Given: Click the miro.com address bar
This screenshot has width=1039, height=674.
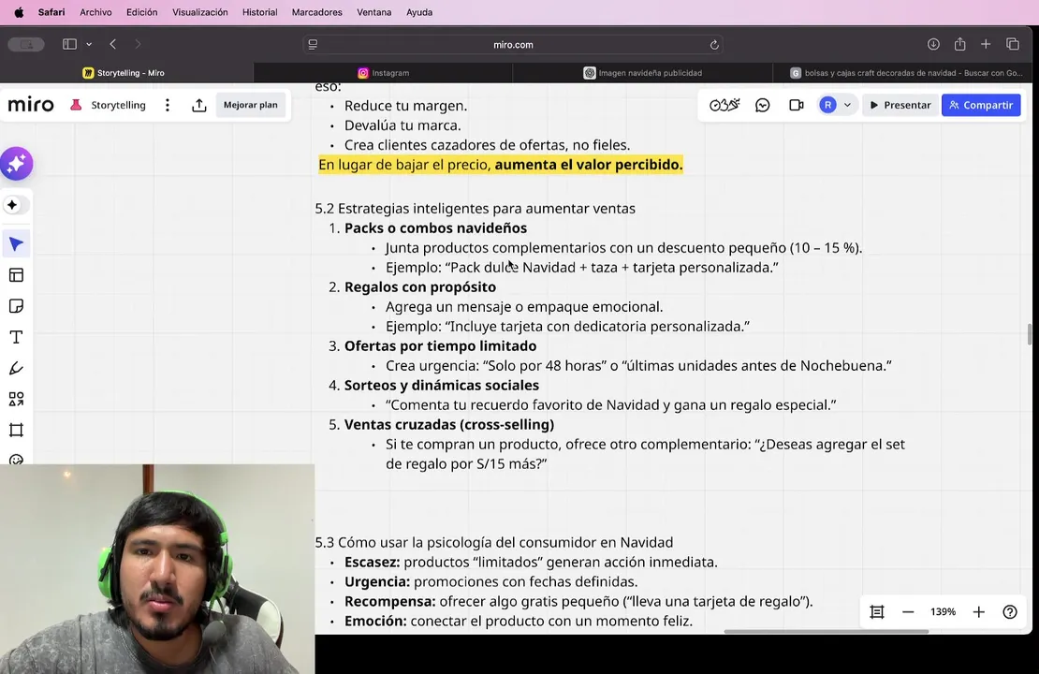Looking at the screenshot, I should pos(513,44).
